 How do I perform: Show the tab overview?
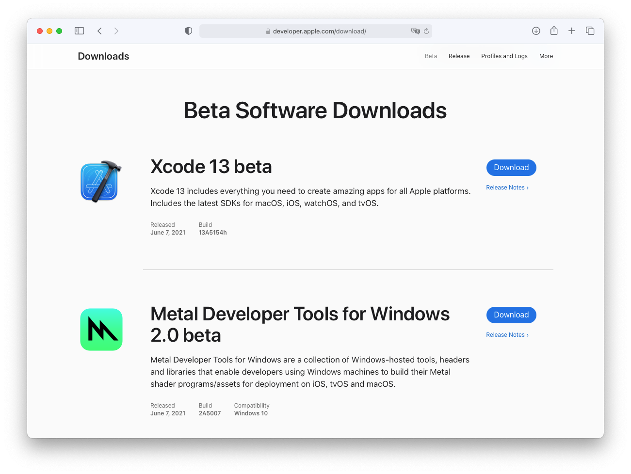point(590,31)
